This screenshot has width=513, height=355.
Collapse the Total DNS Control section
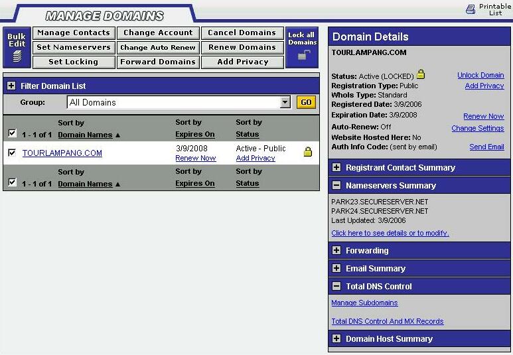pyautogui.click(x=336, y=286)
